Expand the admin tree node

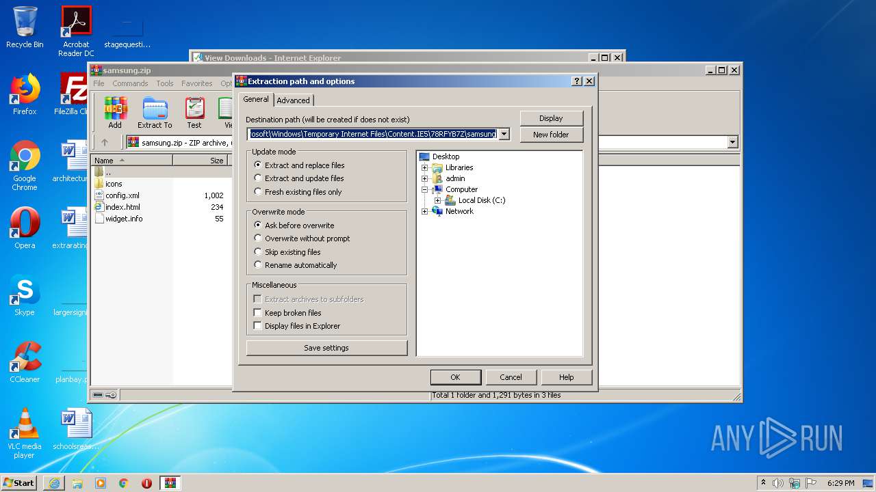(x=424, y=178)
